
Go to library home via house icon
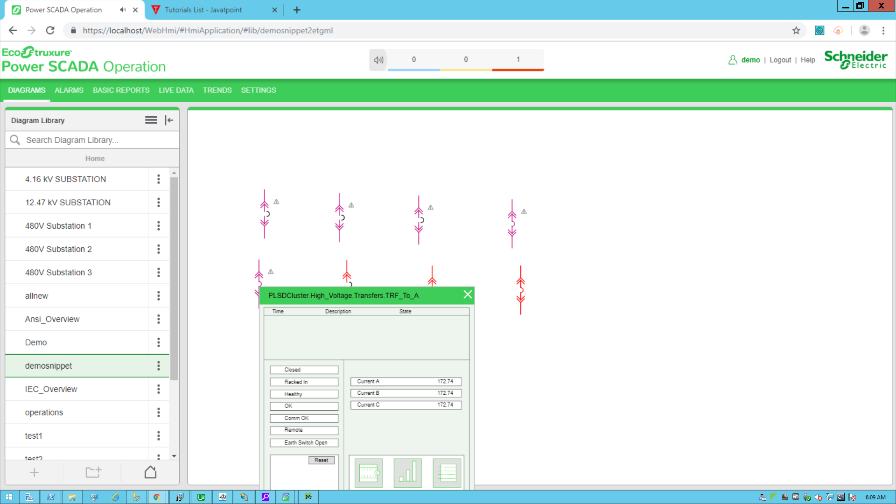click(150, 472)
